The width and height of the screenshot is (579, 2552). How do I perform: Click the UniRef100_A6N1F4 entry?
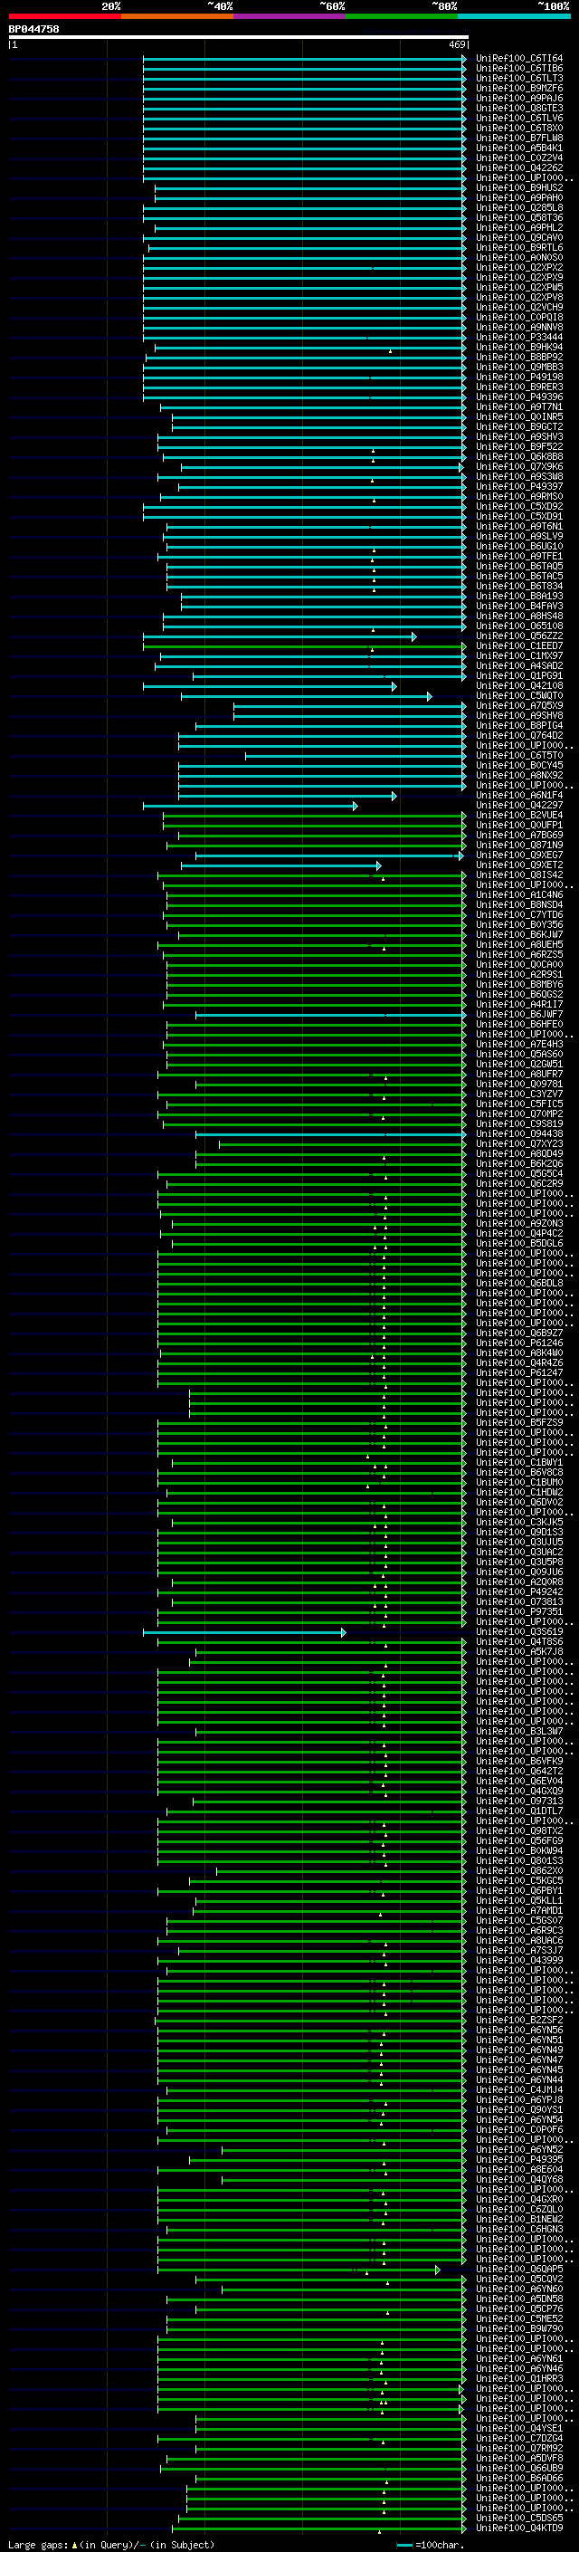518,795
